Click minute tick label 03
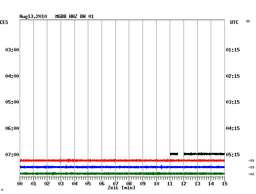 pos(61,183)
